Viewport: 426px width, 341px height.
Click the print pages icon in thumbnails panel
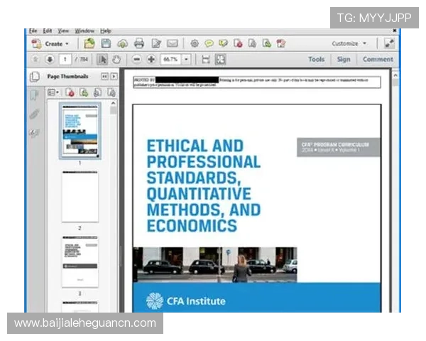click(x=111, y=93)
